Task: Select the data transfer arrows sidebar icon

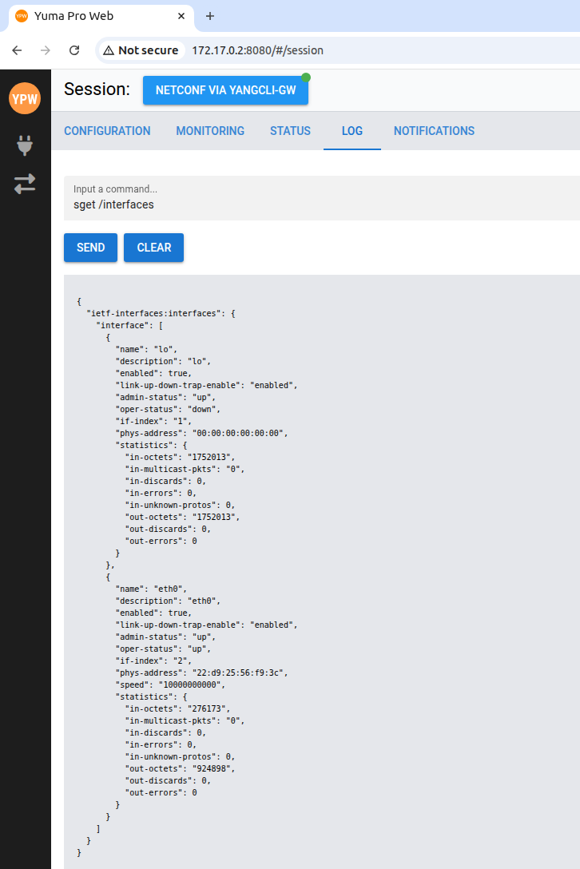Action: [x=25, y=184]
